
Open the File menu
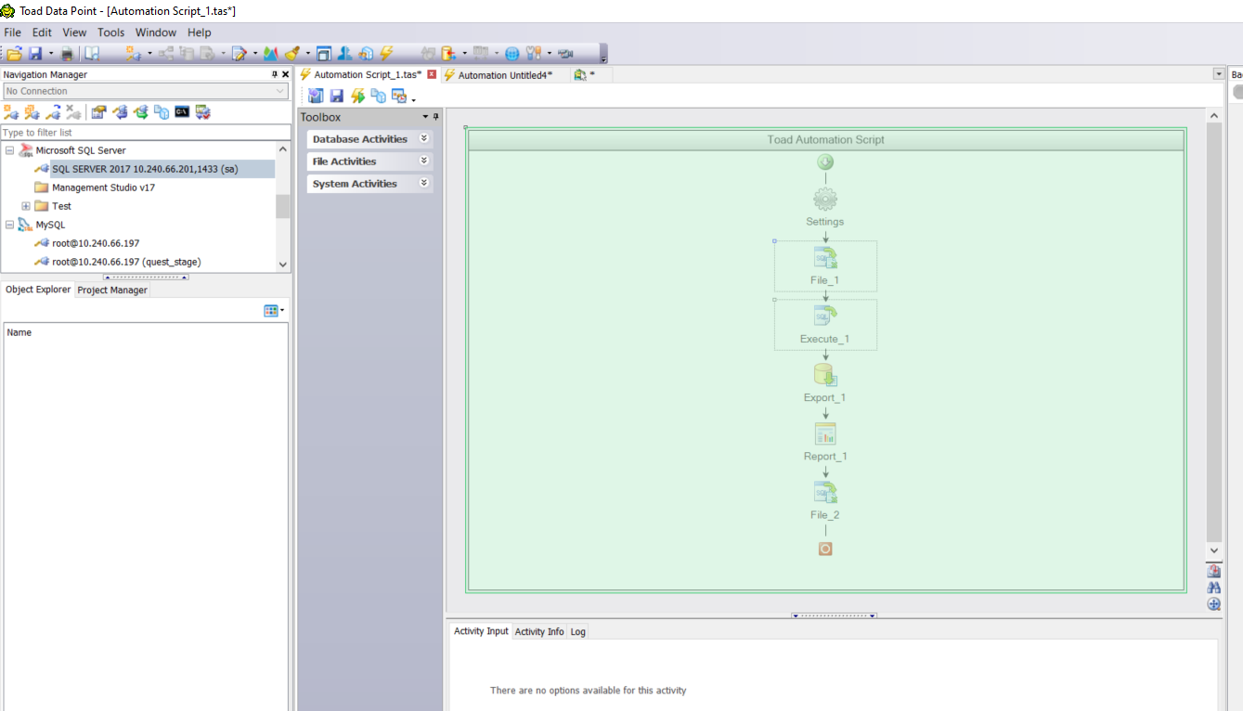pos(13,32)
